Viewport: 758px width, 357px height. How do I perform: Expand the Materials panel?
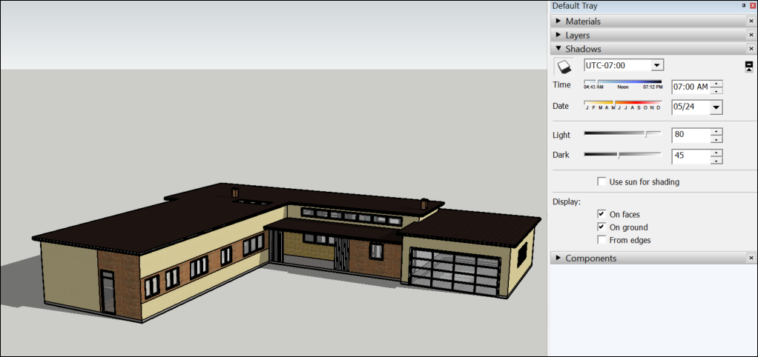(558, 21)
